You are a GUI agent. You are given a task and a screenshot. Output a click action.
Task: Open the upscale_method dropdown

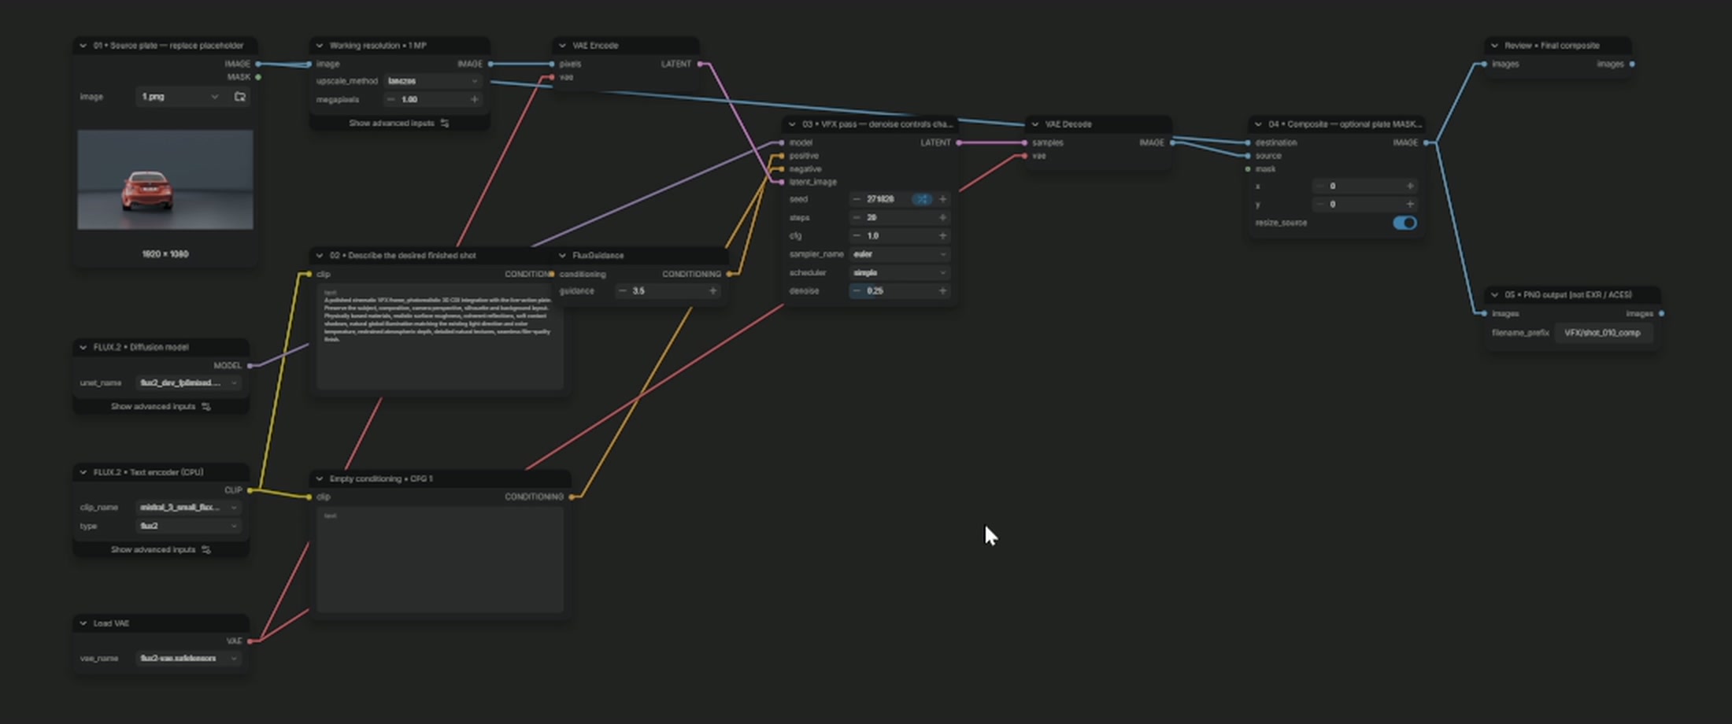[x=432, y=81]
